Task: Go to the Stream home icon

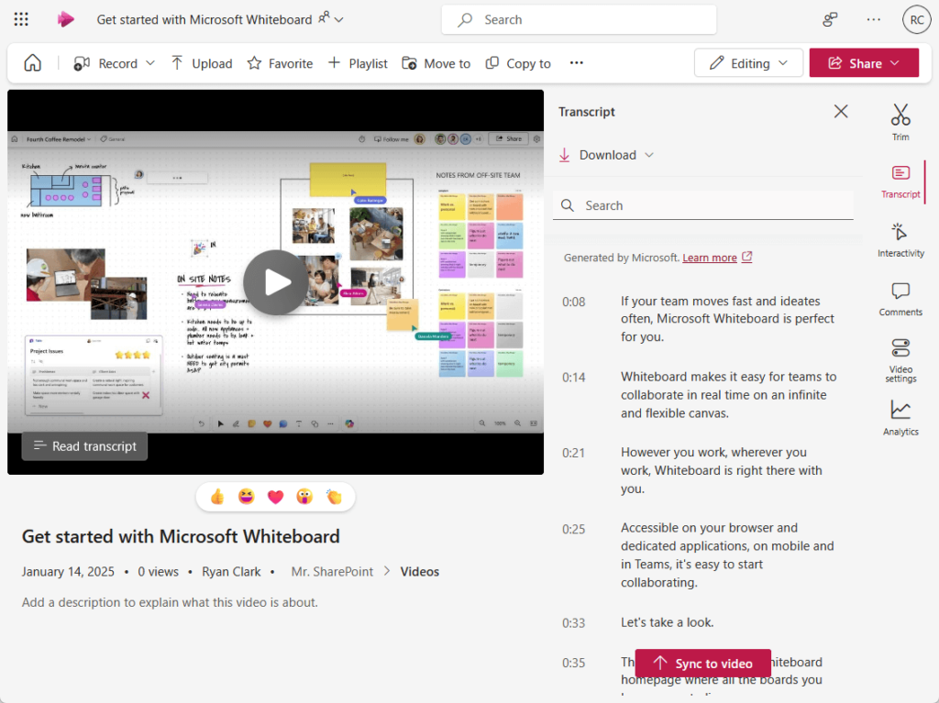Action: tap(32, 63)
